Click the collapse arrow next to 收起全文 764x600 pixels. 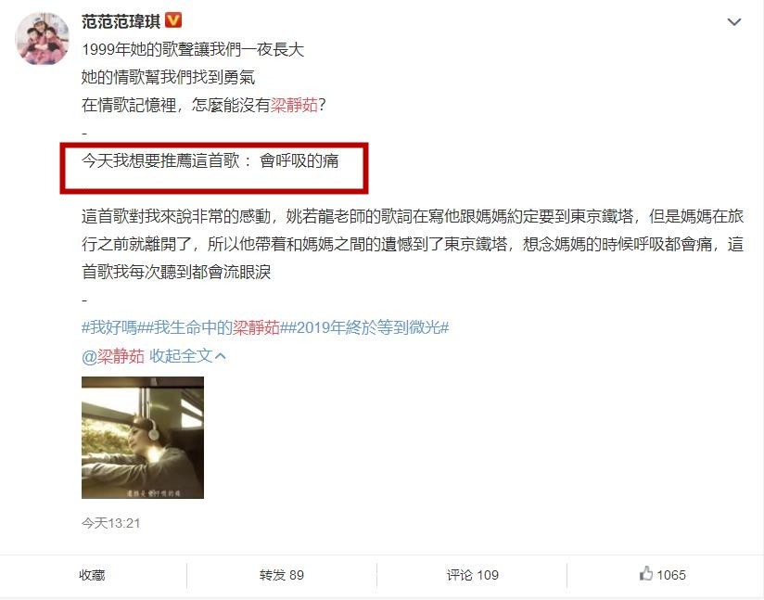tap(221, 356)
